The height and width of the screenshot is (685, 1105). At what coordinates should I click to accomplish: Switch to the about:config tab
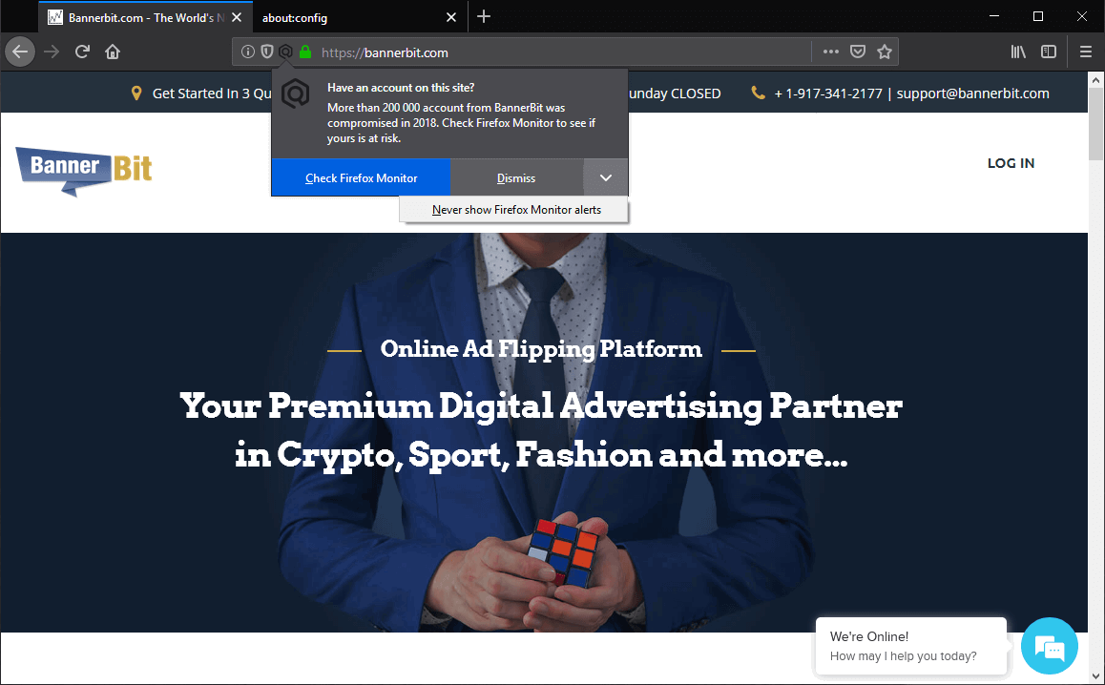(x=295, y=17)
